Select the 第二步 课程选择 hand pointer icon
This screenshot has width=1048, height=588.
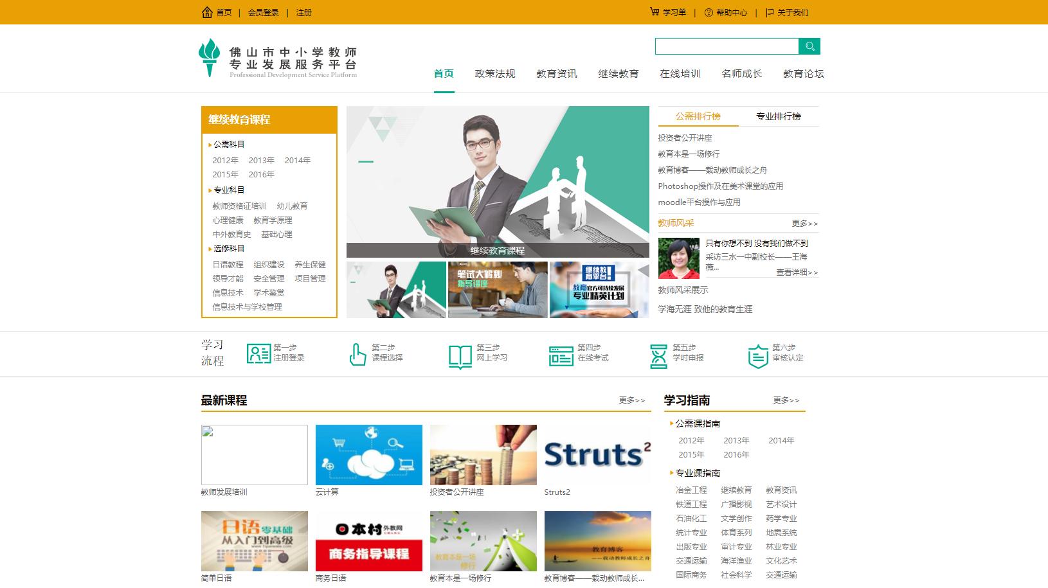pos(357,355)
